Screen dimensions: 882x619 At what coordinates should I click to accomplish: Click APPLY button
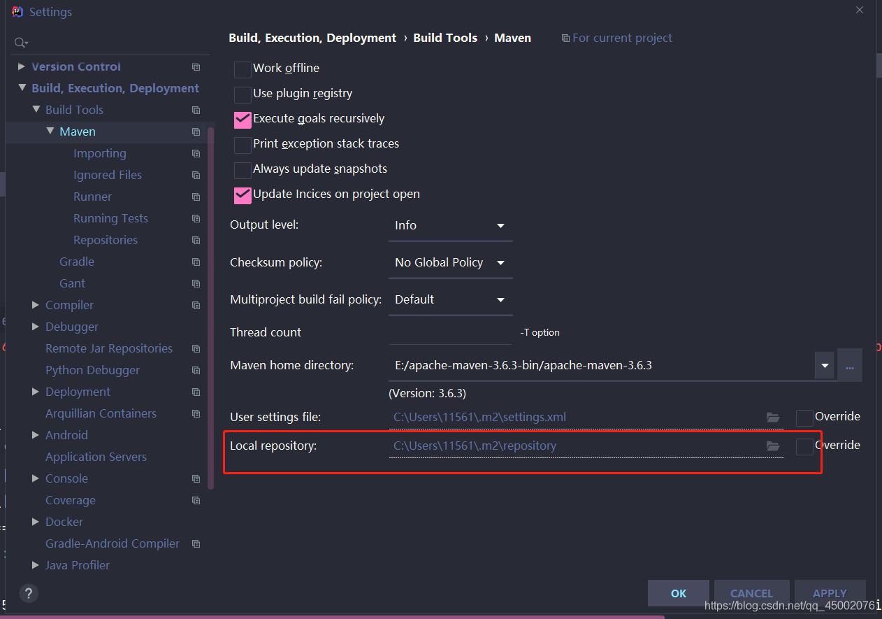pyautogui.click(x=830, y=593)
